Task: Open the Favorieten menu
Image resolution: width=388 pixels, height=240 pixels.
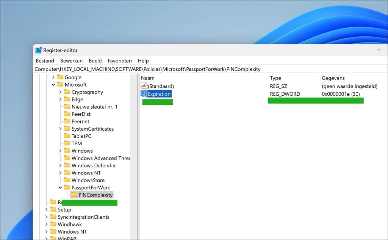Action: click(120, 61)
